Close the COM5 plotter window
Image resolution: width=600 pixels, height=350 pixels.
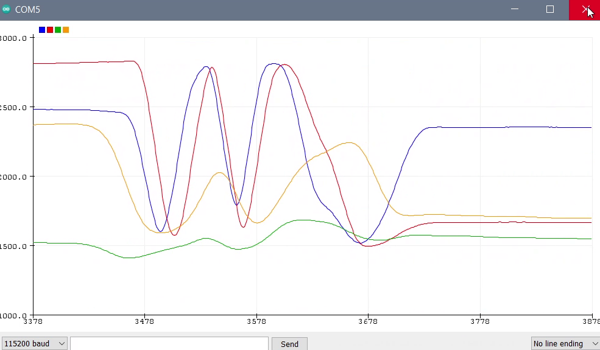[584, 10]
